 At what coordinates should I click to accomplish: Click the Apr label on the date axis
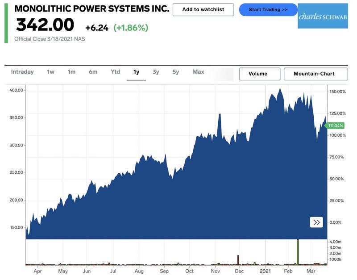coord(37,271)
